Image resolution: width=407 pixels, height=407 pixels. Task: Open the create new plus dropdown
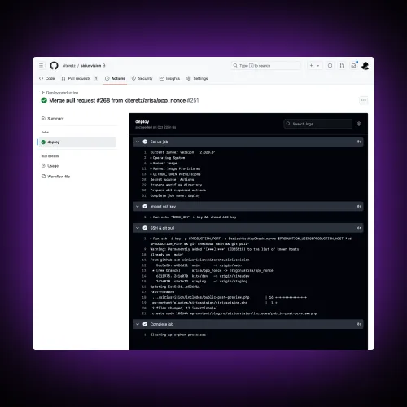(315, 66)
